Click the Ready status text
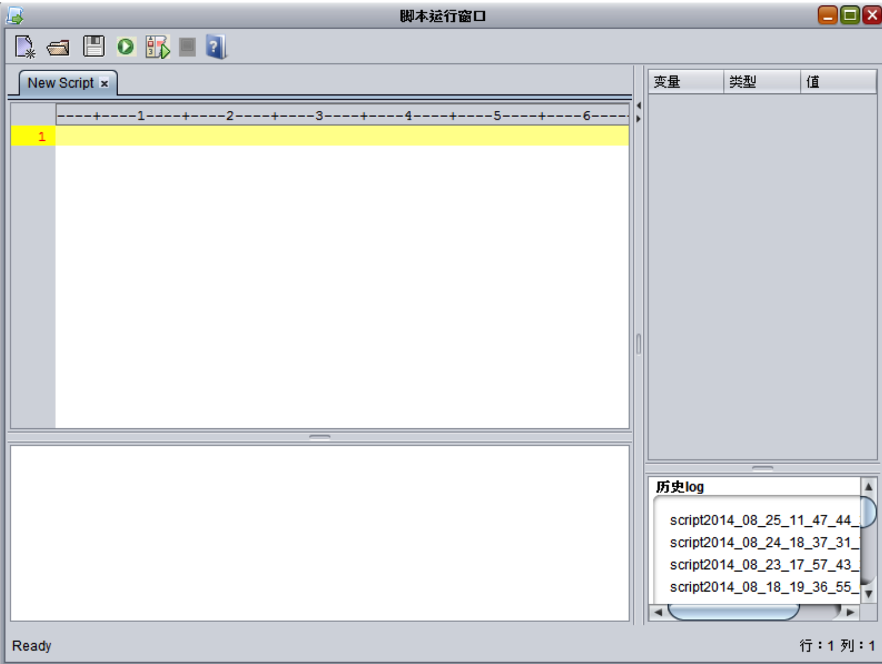 point(32,646)
